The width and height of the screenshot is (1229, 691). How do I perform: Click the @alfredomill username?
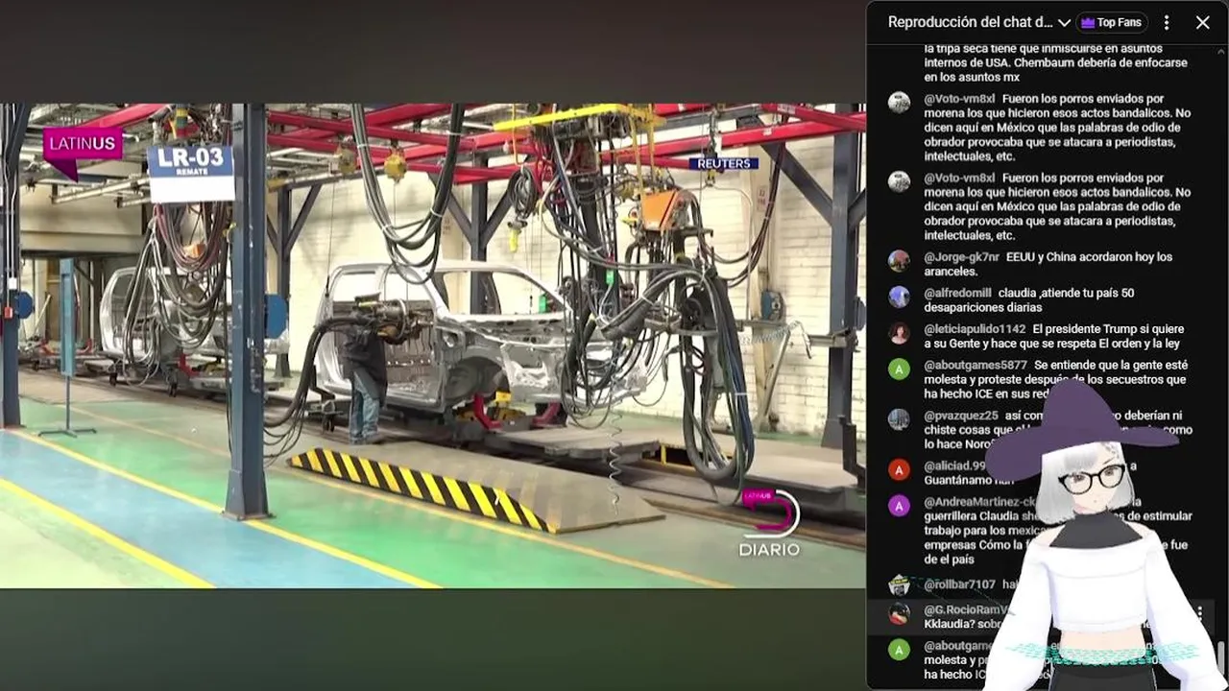[x=957, y=293]
